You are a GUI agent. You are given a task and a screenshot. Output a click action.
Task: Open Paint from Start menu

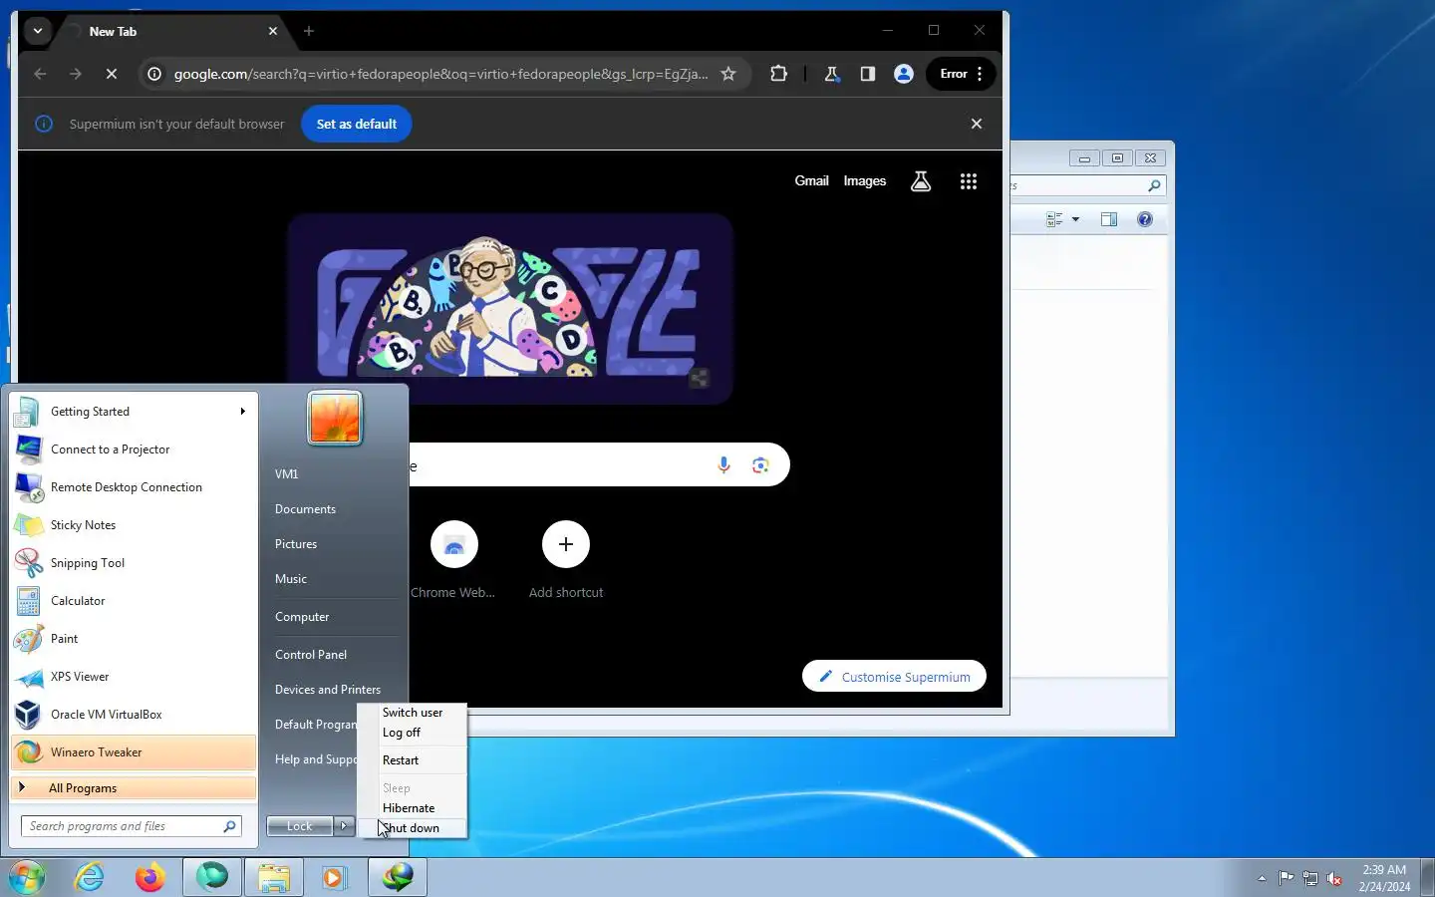tap(134, 639)
